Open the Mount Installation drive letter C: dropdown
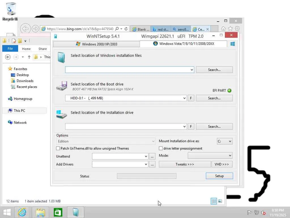The width and height of the screenshot is (290, 218). (x=225, y=141)
